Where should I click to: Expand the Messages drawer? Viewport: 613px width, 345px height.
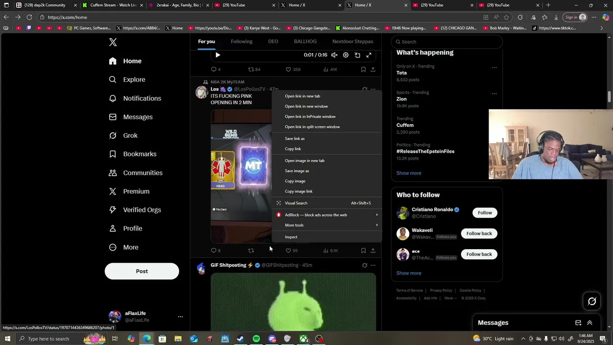[x=590, y=323]
